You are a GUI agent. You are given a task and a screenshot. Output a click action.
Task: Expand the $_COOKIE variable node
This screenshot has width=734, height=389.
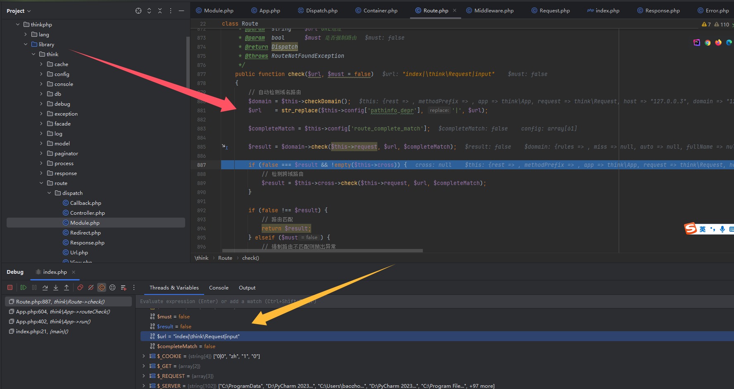click(x=144, y=356)
